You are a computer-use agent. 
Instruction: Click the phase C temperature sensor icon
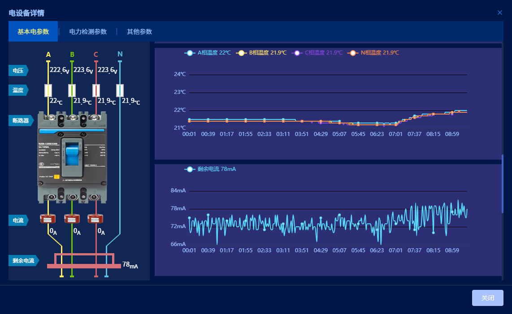pos(96,90)
